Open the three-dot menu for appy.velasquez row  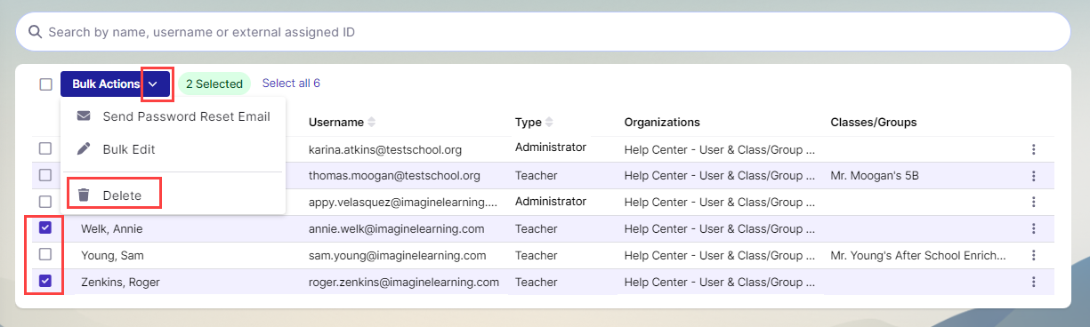(1033, 203)
